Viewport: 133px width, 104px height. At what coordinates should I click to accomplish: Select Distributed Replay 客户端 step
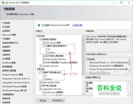[14, 90]
